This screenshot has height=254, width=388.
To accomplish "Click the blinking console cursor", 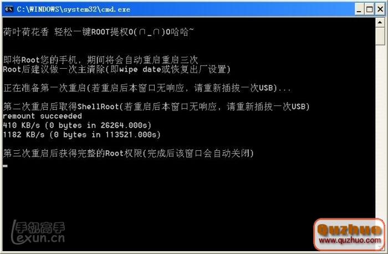I will click(x=5, y=166).
